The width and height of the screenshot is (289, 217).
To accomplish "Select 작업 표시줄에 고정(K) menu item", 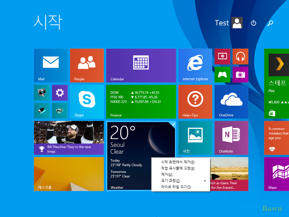I will [x=181, y=168].
